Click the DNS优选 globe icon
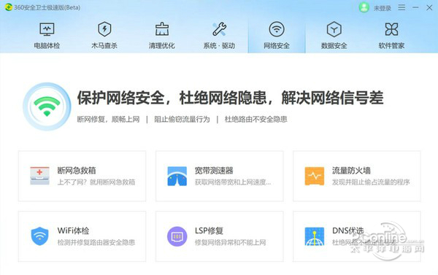Viewport: 438px width, 275px height. tap(315, 236)
